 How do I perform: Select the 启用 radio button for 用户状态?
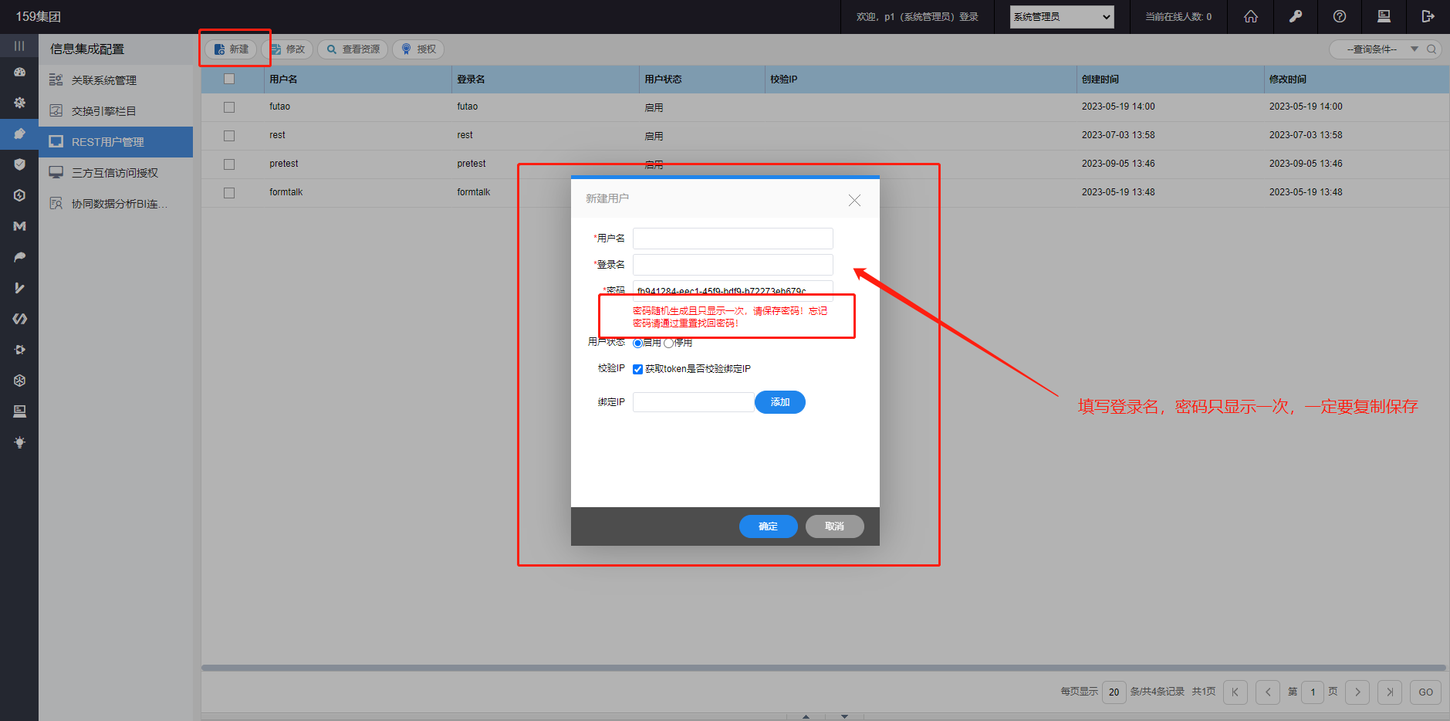point(637,343)
